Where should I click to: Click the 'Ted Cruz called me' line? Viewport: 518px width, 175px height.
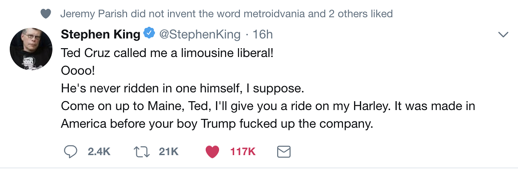click(x=167, y=53)
